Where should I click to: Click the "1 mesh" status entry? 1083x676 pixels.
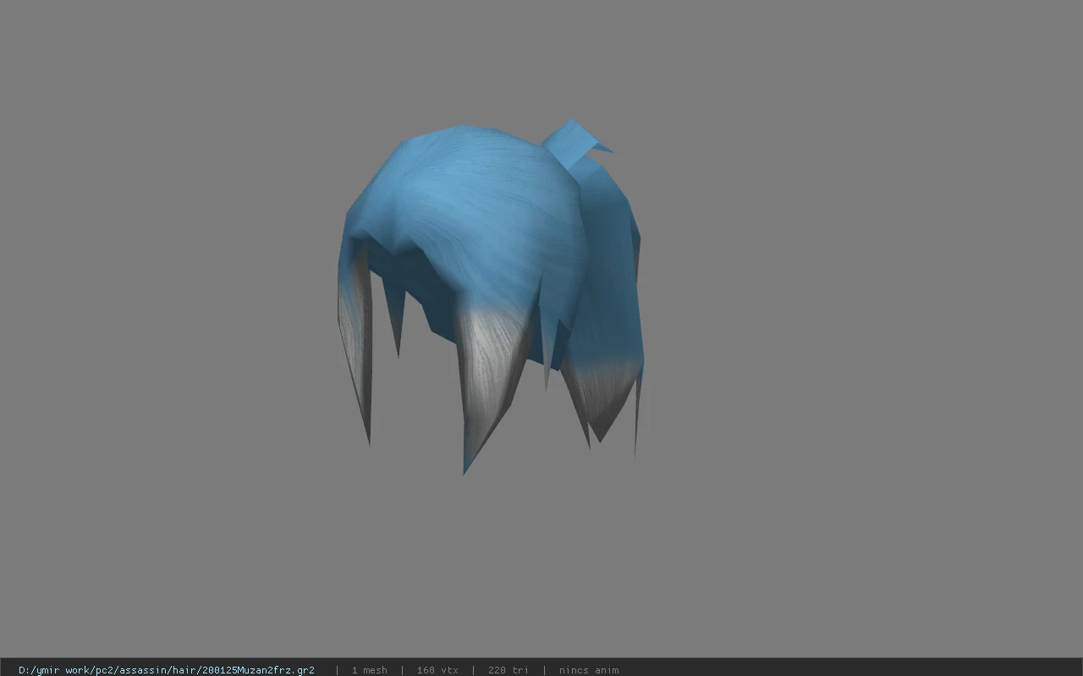tap(370, 670)
